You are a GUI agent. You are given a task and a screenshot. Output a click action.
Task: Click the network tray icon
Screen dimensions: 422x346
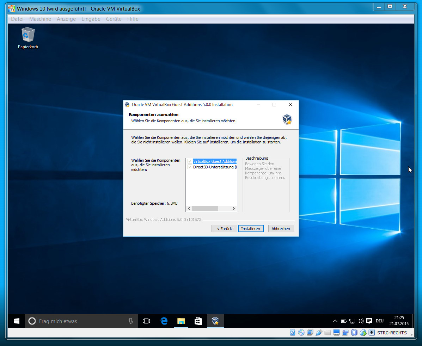pyautogui.click(x=352, y=321)
